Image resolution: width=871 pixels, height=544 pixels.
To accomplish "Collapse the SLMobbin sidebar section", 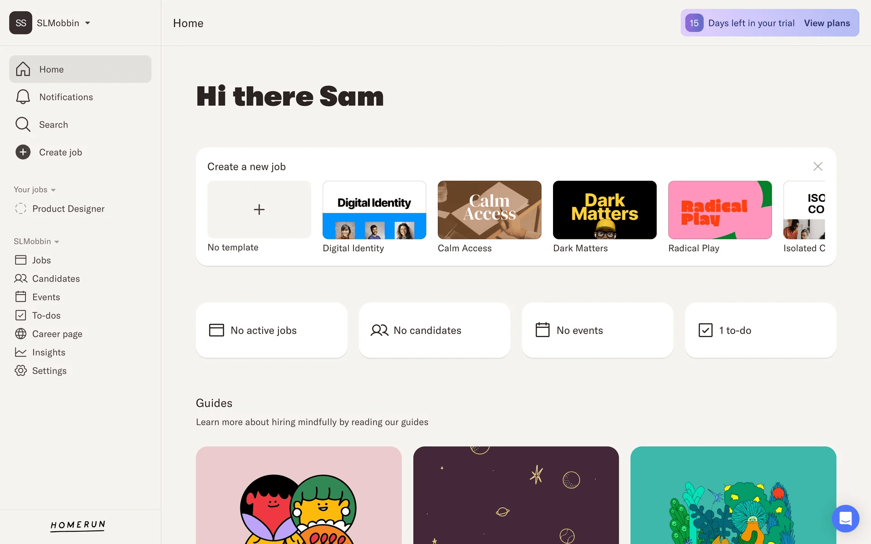I will pyautogui.click(x=36, y=241).
